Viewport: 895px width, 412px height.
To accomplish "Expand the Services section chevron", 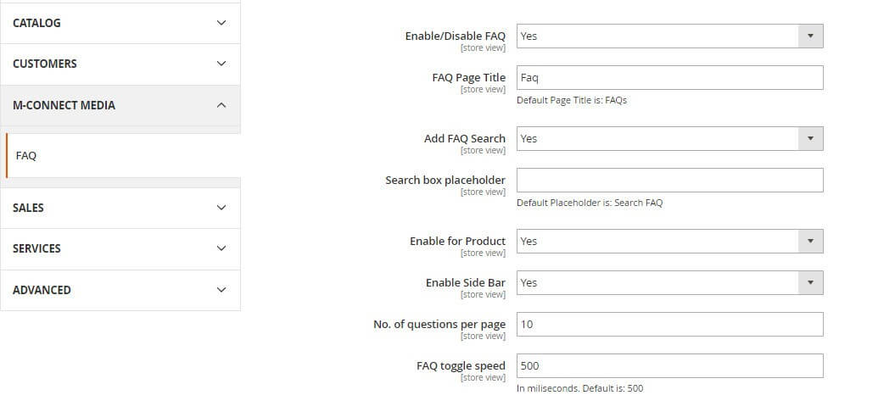I will (221, 248).
